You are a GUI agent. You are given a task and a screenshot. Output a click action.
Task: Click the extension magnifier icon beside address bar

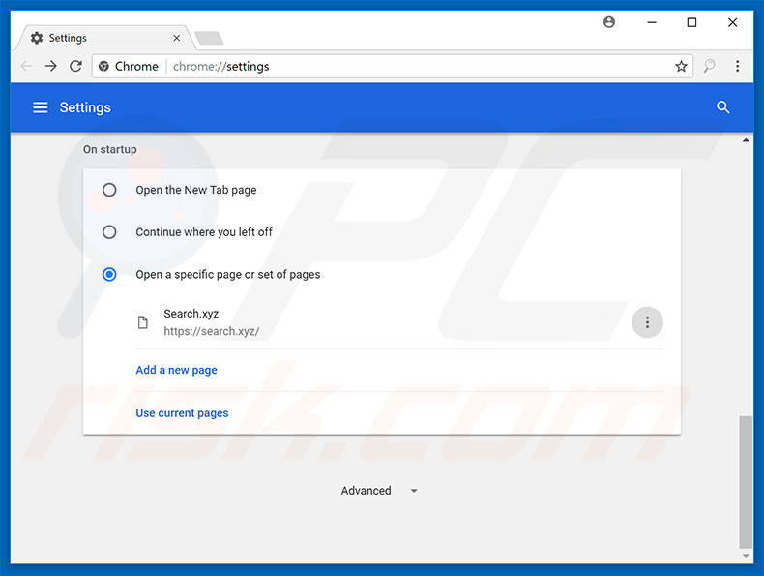(710, 67)
